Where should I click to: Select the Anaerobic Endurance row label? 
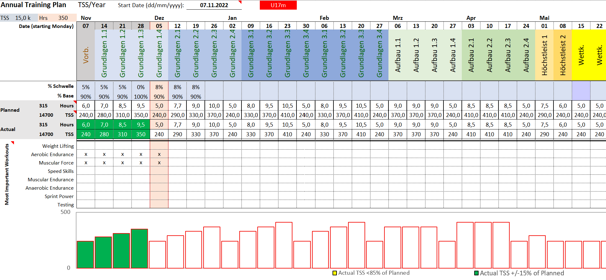(49, 188)
